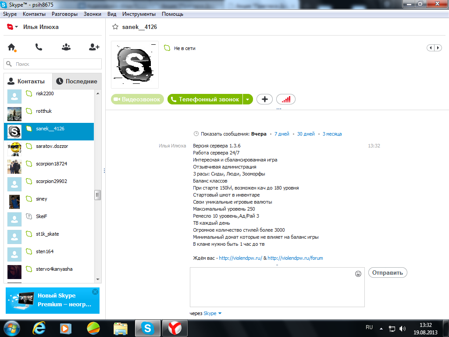Click the volume icon in system tray
Viewport: 449px width, 337px height.
pyautogui.click(x=403, y=329)
